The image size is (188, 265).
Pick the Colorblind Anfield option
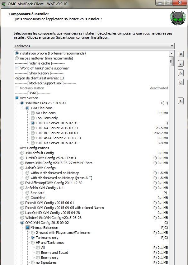[27, 198]
